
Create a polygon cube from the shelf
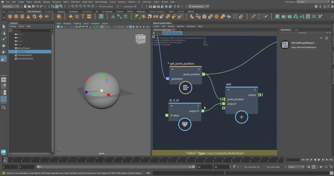tap(16, 17)
